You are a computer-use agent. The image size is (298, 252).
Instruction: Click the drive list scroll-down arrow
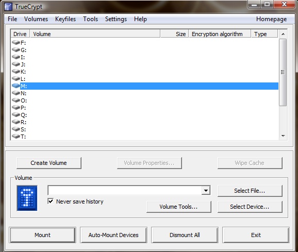pos(283,136)
